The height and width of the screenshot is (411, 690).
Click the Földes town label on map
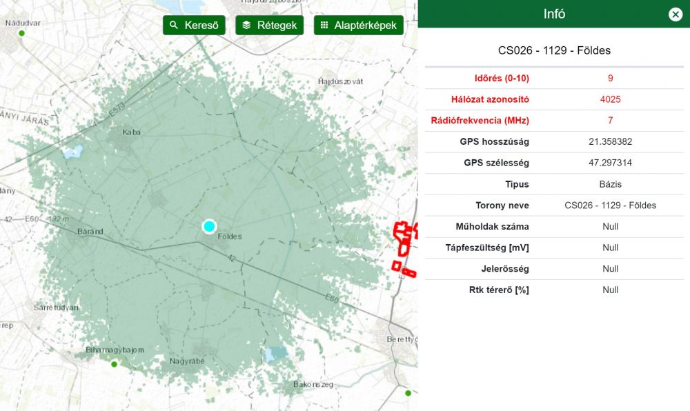tap(230, 237)
